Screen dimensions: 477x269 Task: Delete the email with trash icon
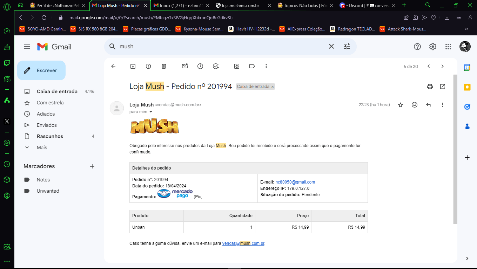coord(164,66)
